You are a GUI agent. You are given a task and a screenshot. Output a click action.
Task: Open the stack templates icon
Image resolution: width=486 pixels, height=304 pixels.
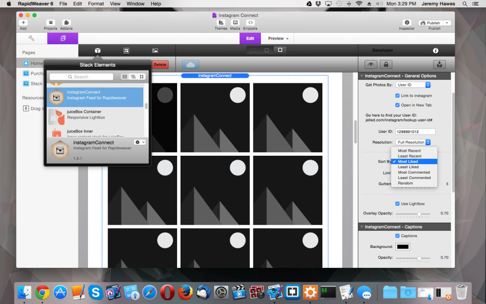126,51
